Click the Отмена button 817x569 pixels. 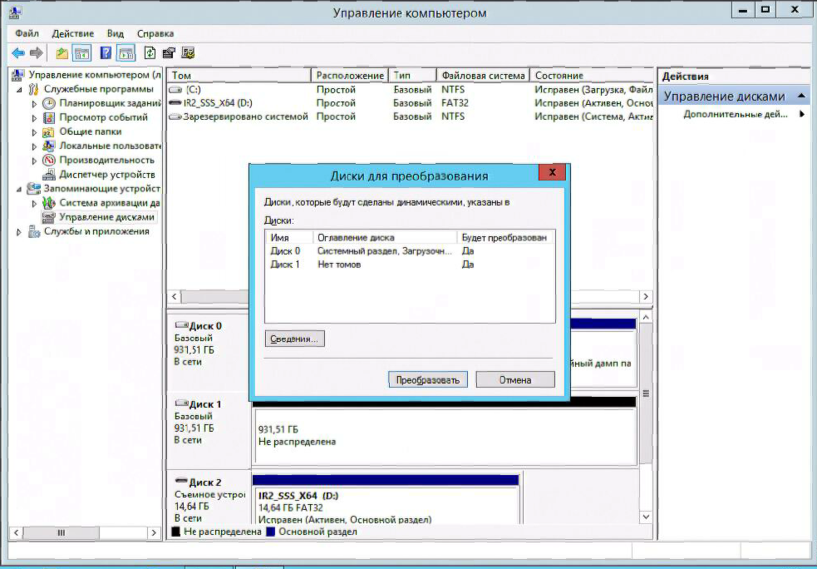point(515,379)
